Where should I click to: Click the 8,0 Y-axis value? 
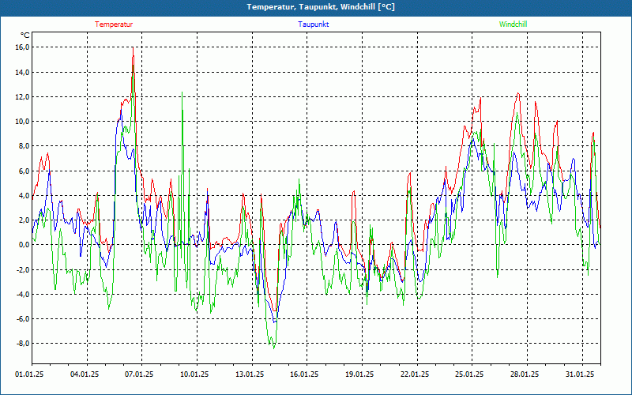[x=24, y=146]
